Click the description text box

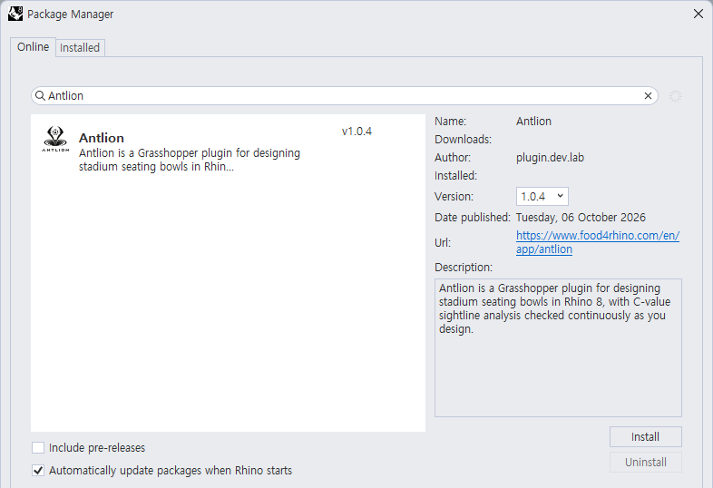pos(558,348)
